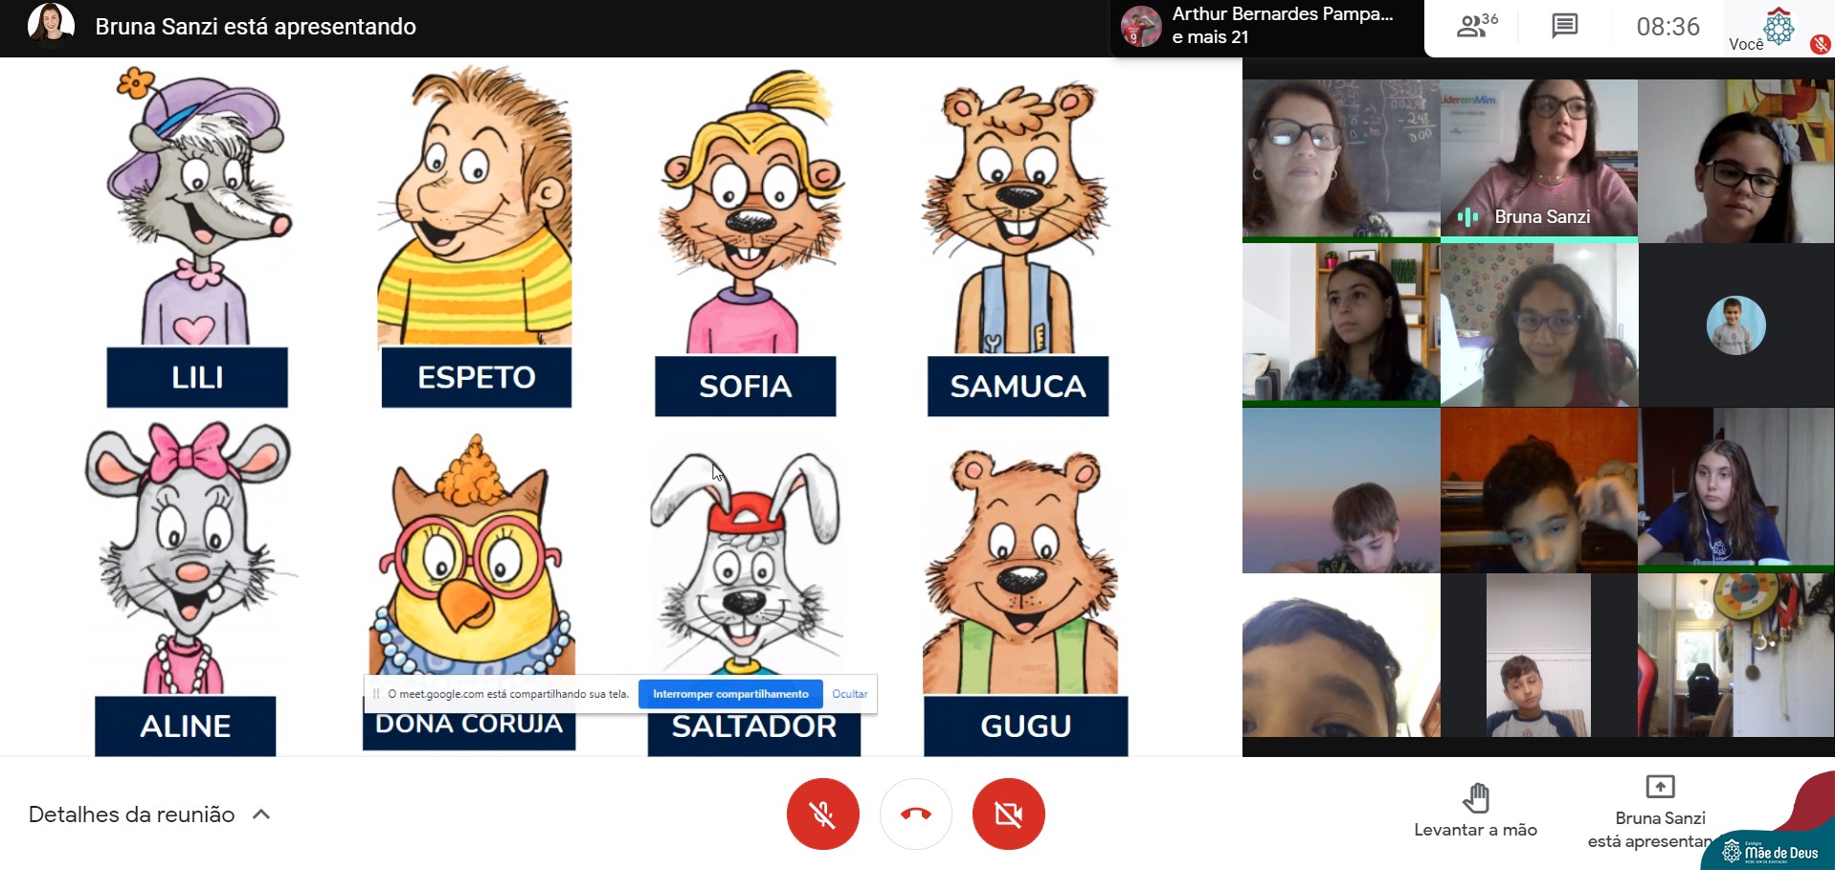The height and width of the screenshot is (870, 1835).
Task: Select Bruna Sanzi's video tile
Action: [1538, 159]
